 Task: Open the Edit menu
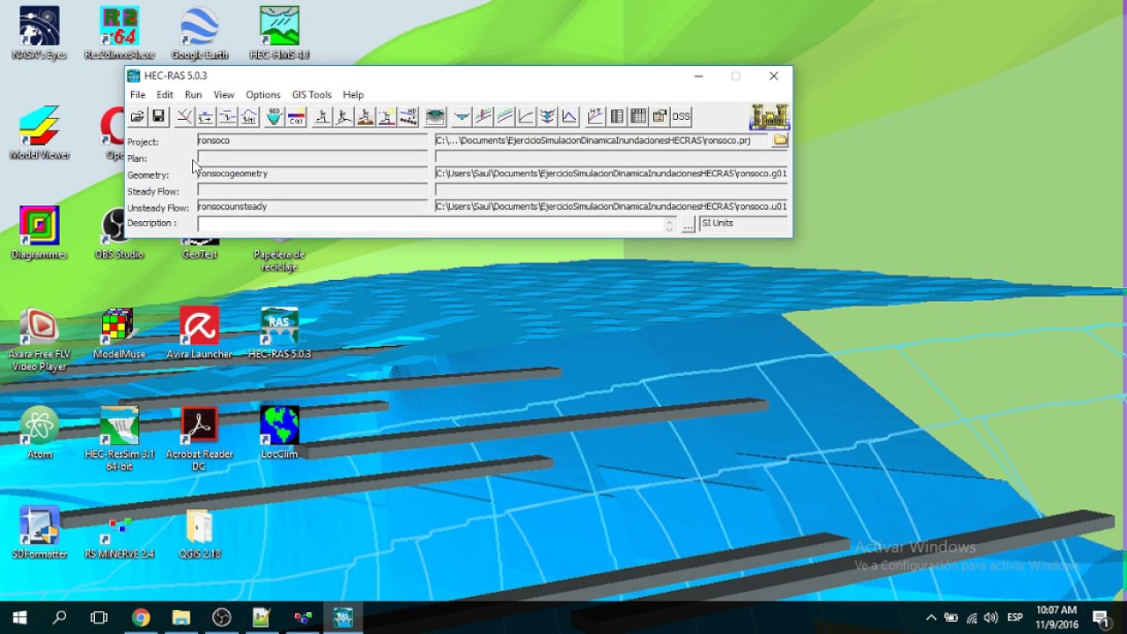[165, 94]
